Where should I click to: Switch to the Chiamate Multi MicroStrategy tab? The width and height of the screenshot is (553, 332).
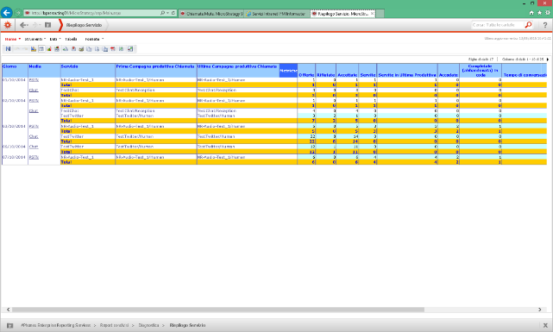point(211,14)
